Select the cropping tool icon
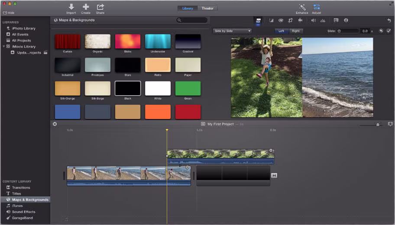Screen dimensions: 395x225 290,20
